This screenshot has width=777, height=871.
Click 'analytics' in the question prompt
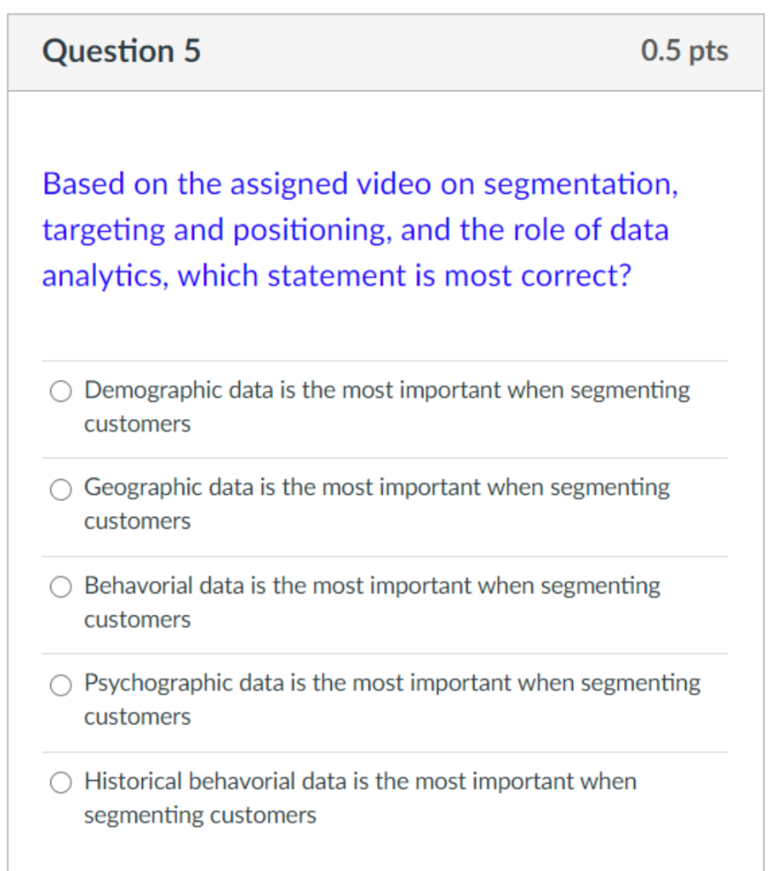coord(103,276)
